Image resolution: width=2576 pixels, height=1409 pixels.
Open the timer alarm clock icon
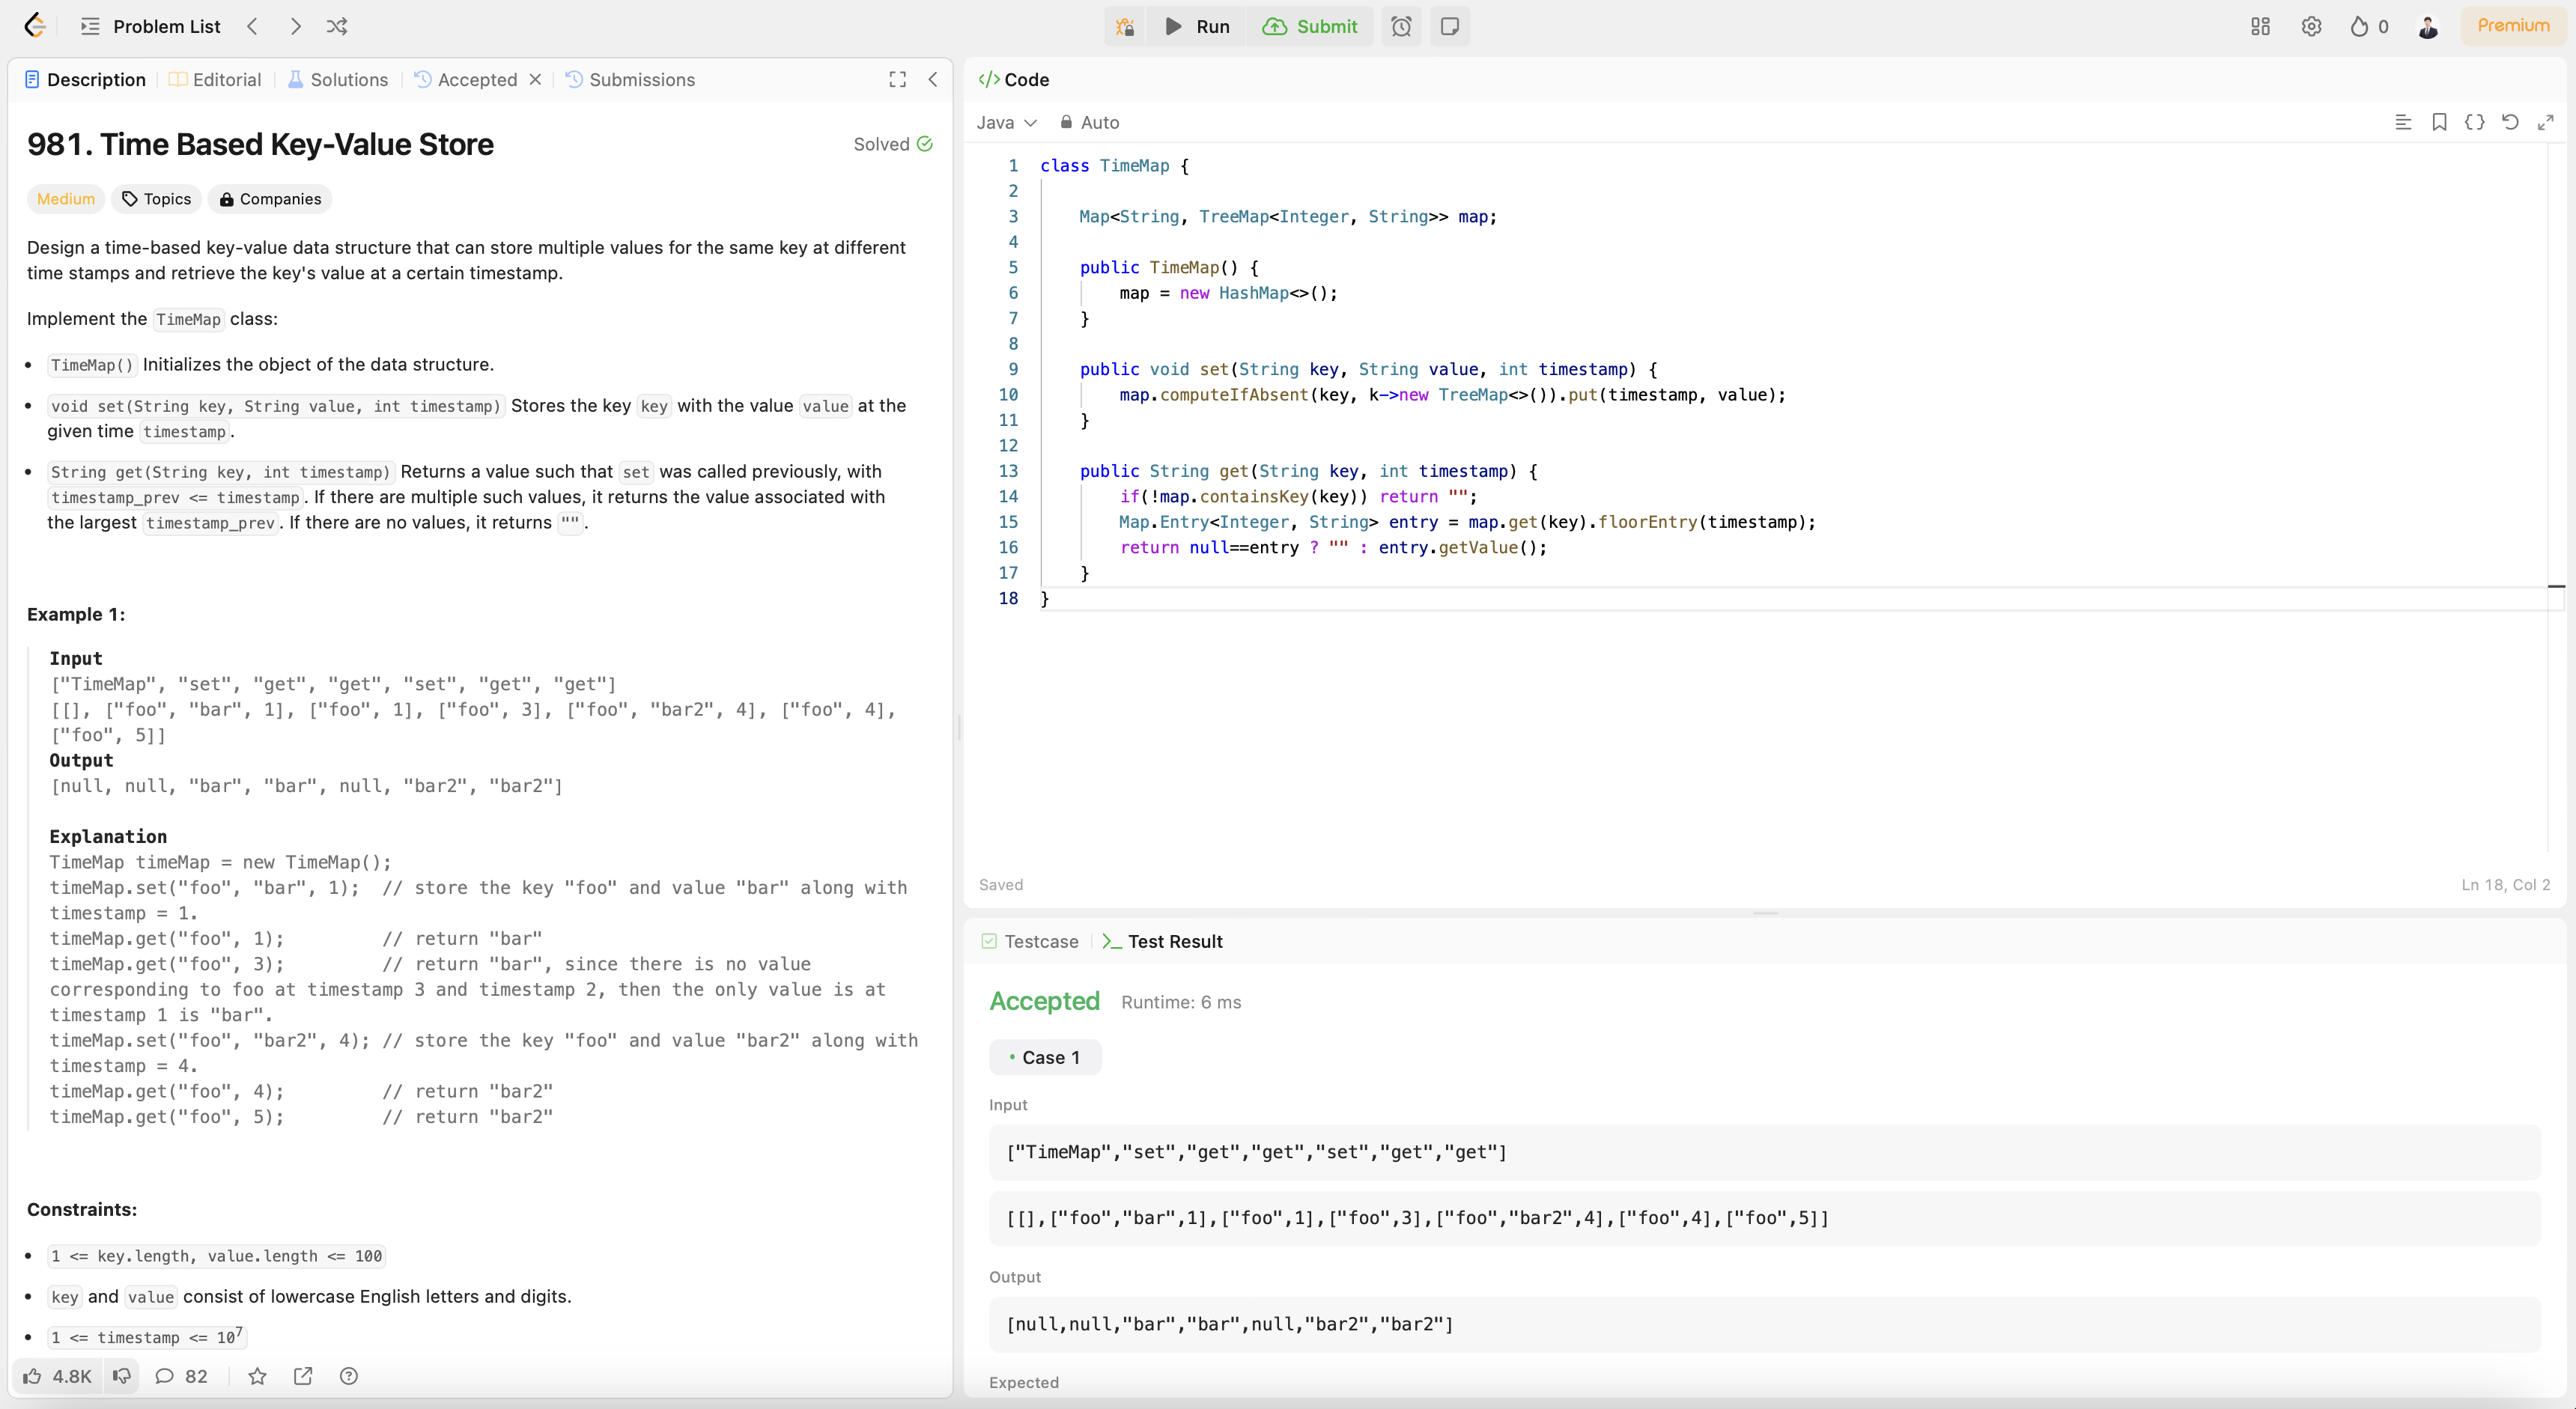(x=1401, y=27)
